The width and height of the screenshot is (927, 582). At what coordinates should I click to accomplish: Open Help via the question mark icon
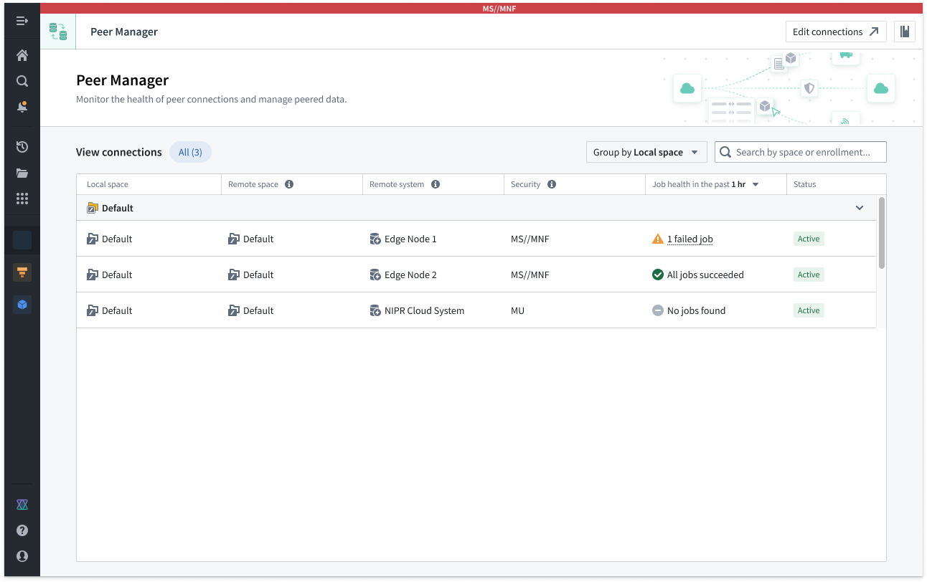tap(22, 530)
